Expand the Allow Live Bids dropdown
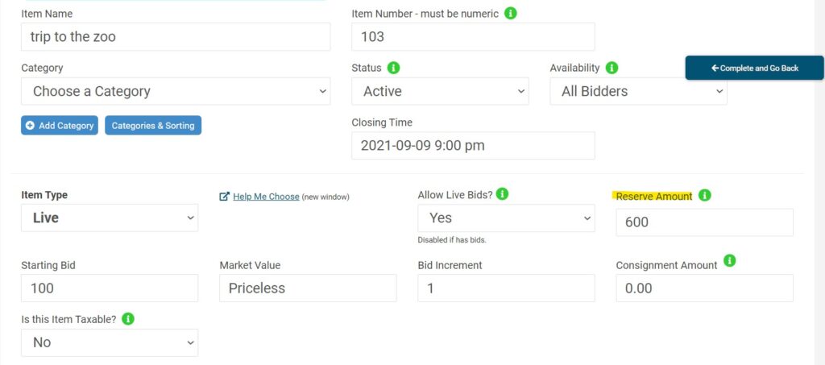 pyautogui.click(x=506, y=218)
